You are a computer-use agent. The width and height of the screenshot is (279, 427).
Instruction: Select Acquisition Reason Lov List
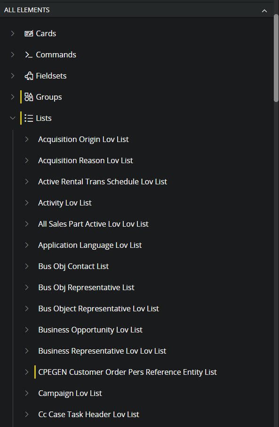[x=86, y=161]
